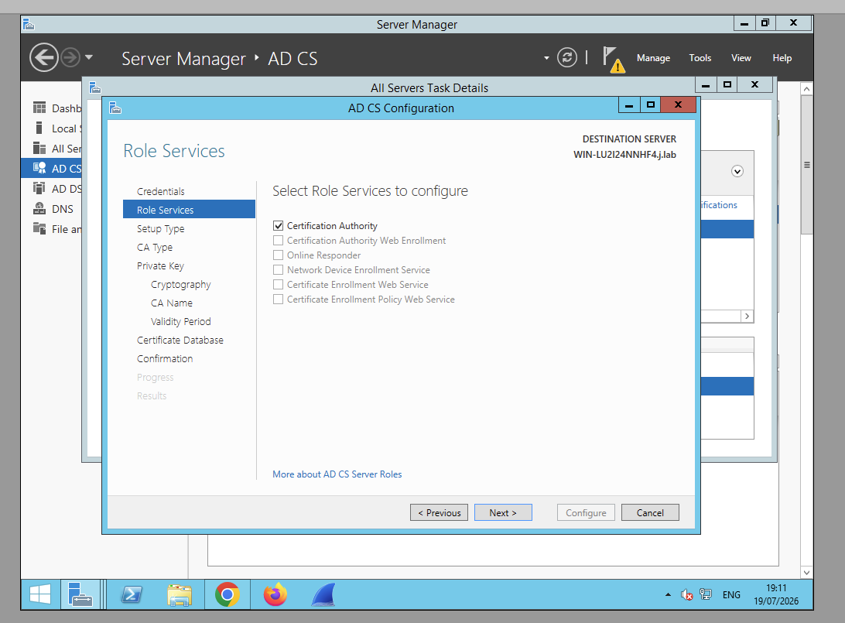Viewport: 845px width, 623px height.
Task: Open the Help menu
Action: [x=782, y=58]
